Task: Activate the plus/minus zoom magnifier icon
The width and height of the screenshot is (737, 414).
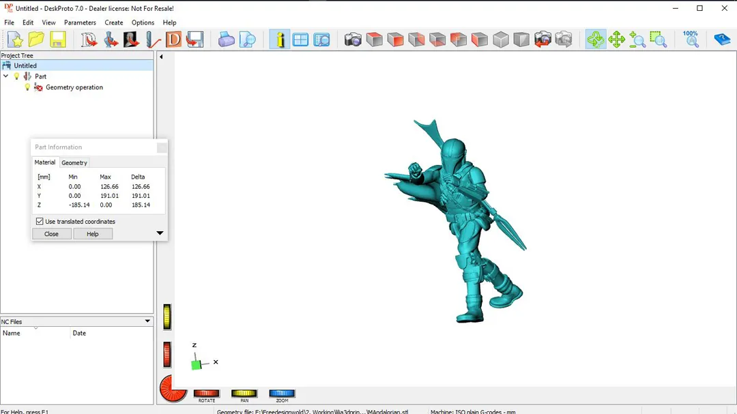Action: click(637, 40)
